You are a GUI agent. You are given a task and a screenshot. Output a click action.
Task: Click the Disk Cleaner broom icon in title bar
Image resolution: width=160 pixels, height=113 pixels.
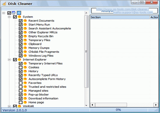point(4,4)
